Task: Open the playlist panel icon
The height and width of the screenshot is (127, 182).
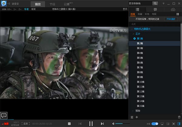Action: 137,9
